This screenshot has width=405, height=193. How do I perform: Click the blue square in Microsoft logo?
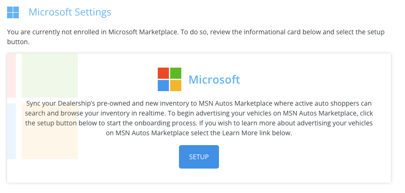click(x=163, y=85)
